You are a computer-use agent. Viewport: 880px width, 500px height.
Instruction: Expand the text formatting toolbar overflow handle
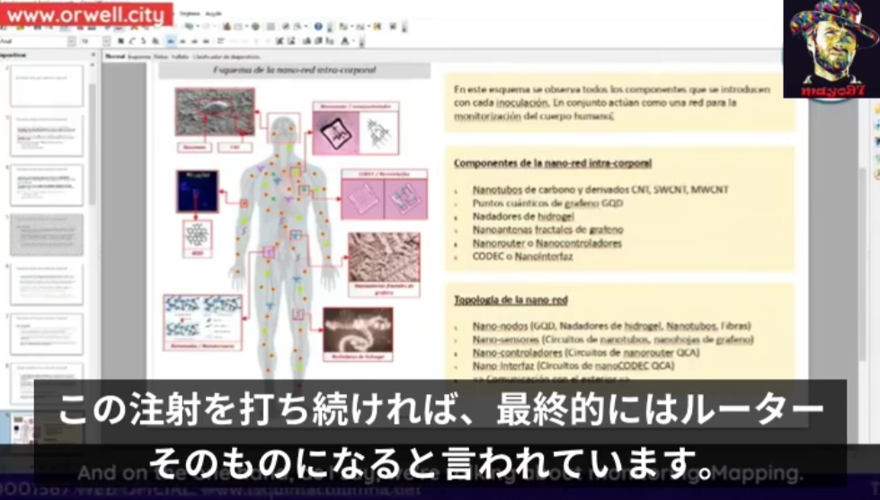coord(361,42)
